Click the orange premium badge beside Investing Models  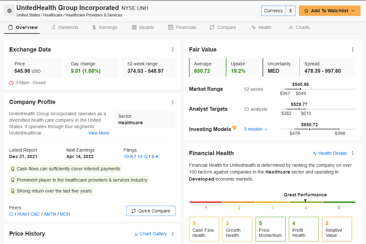pyautogui.click(x=234, y=128)
